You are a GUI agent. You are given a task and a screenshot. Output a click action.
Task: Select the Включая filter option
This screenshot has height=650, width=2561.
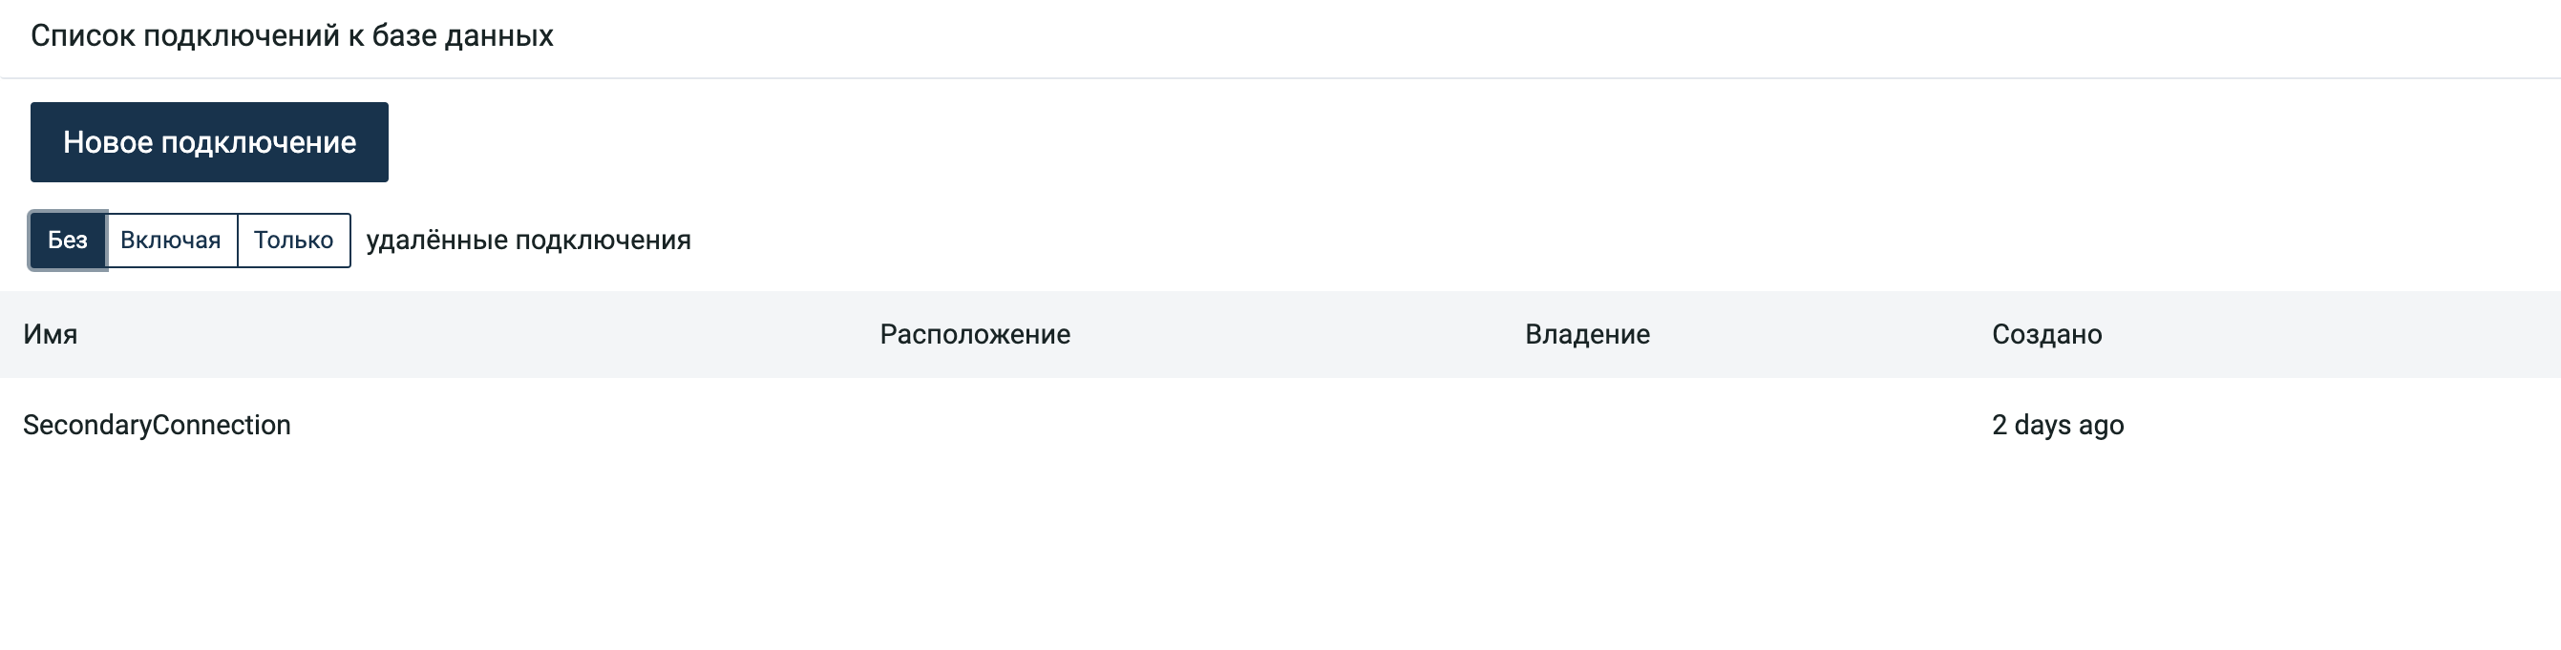(171, 241)
